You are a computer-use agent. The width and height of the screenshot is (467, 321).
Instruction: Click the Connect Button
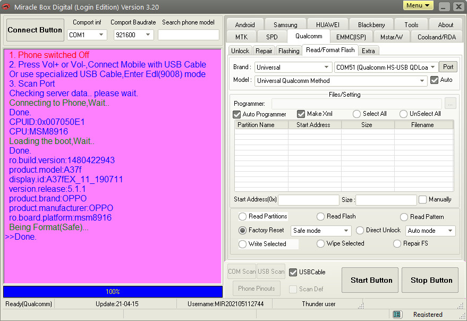[x=35, y=30]
